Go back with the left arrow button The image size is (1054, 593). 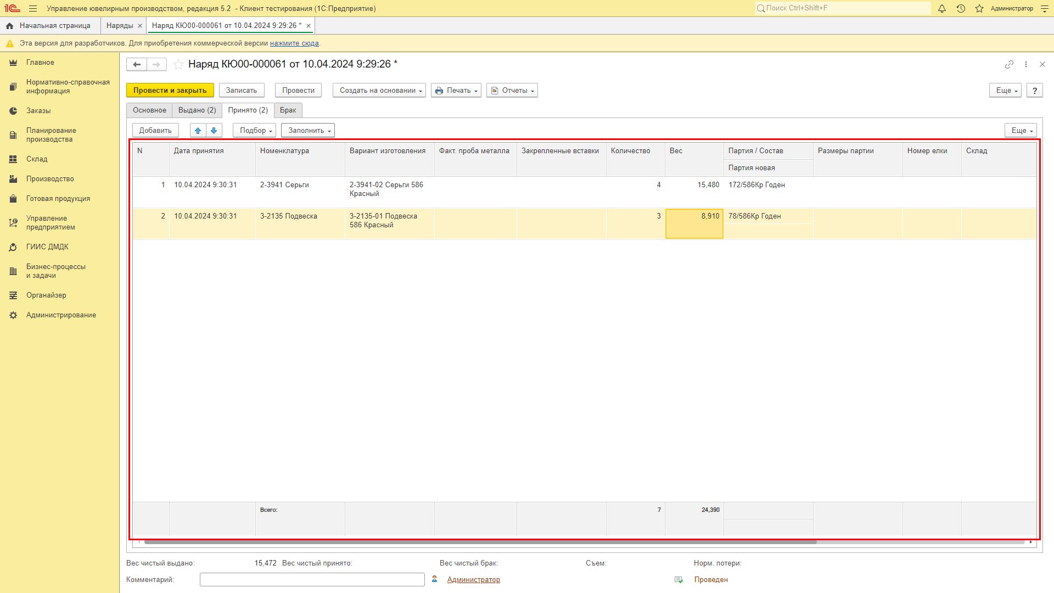(137, 65)
